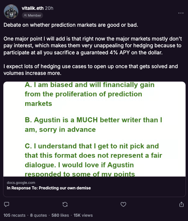Click the person icon in Member badge
Viewport: 188px width, 221px height.
coord(25,15)
